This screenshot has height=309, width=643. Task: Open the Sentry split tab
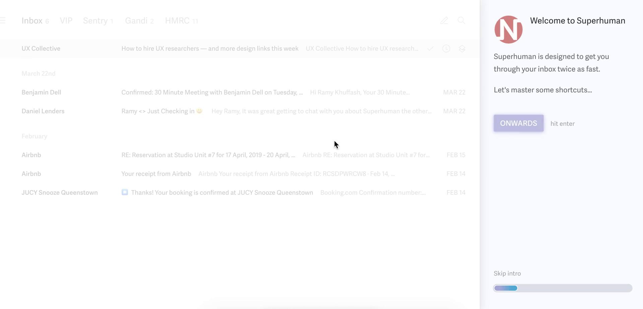tap(98, 21)
